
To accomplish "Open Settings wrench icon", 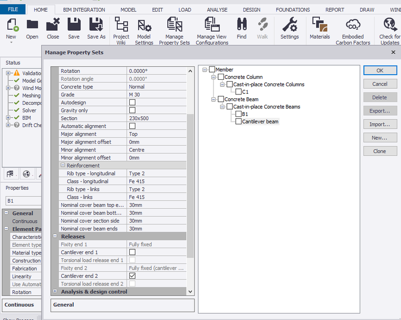I will (290, 24).
